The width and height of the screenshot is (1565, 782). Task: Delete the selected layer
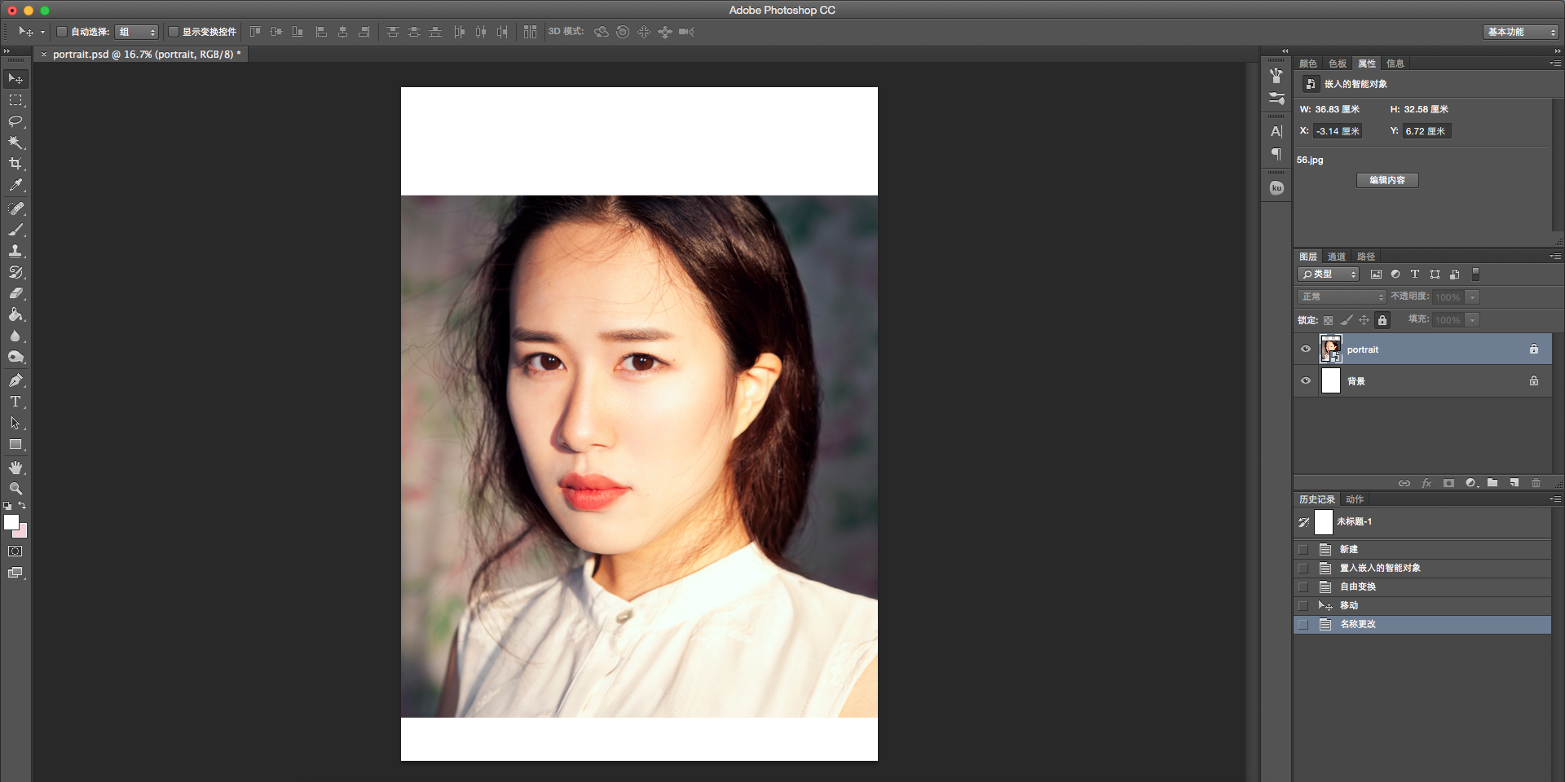click(1536, 483)
